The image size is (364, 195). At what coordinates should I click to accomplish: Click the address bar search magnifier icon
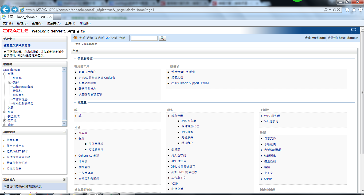[x=326, y=10]
